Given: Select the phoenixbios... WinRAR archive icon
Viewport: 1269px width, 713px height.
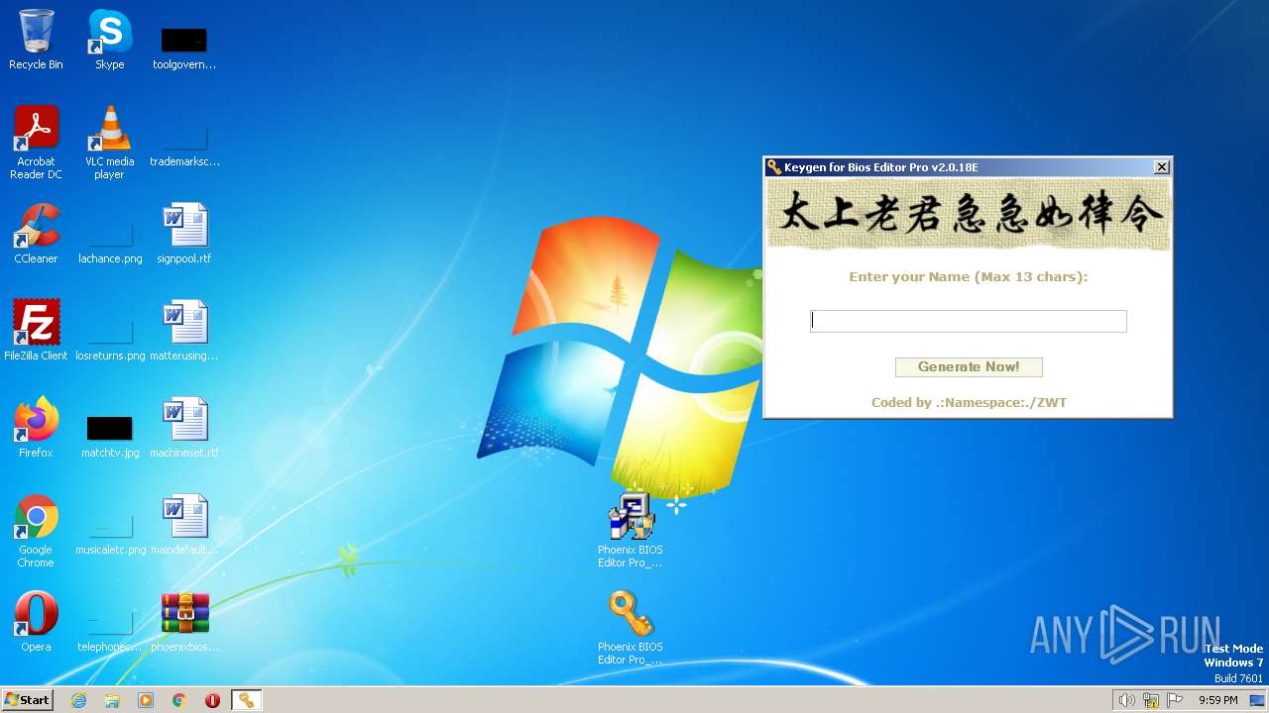Looking at the screenshot, I should (x=184, y=621).
